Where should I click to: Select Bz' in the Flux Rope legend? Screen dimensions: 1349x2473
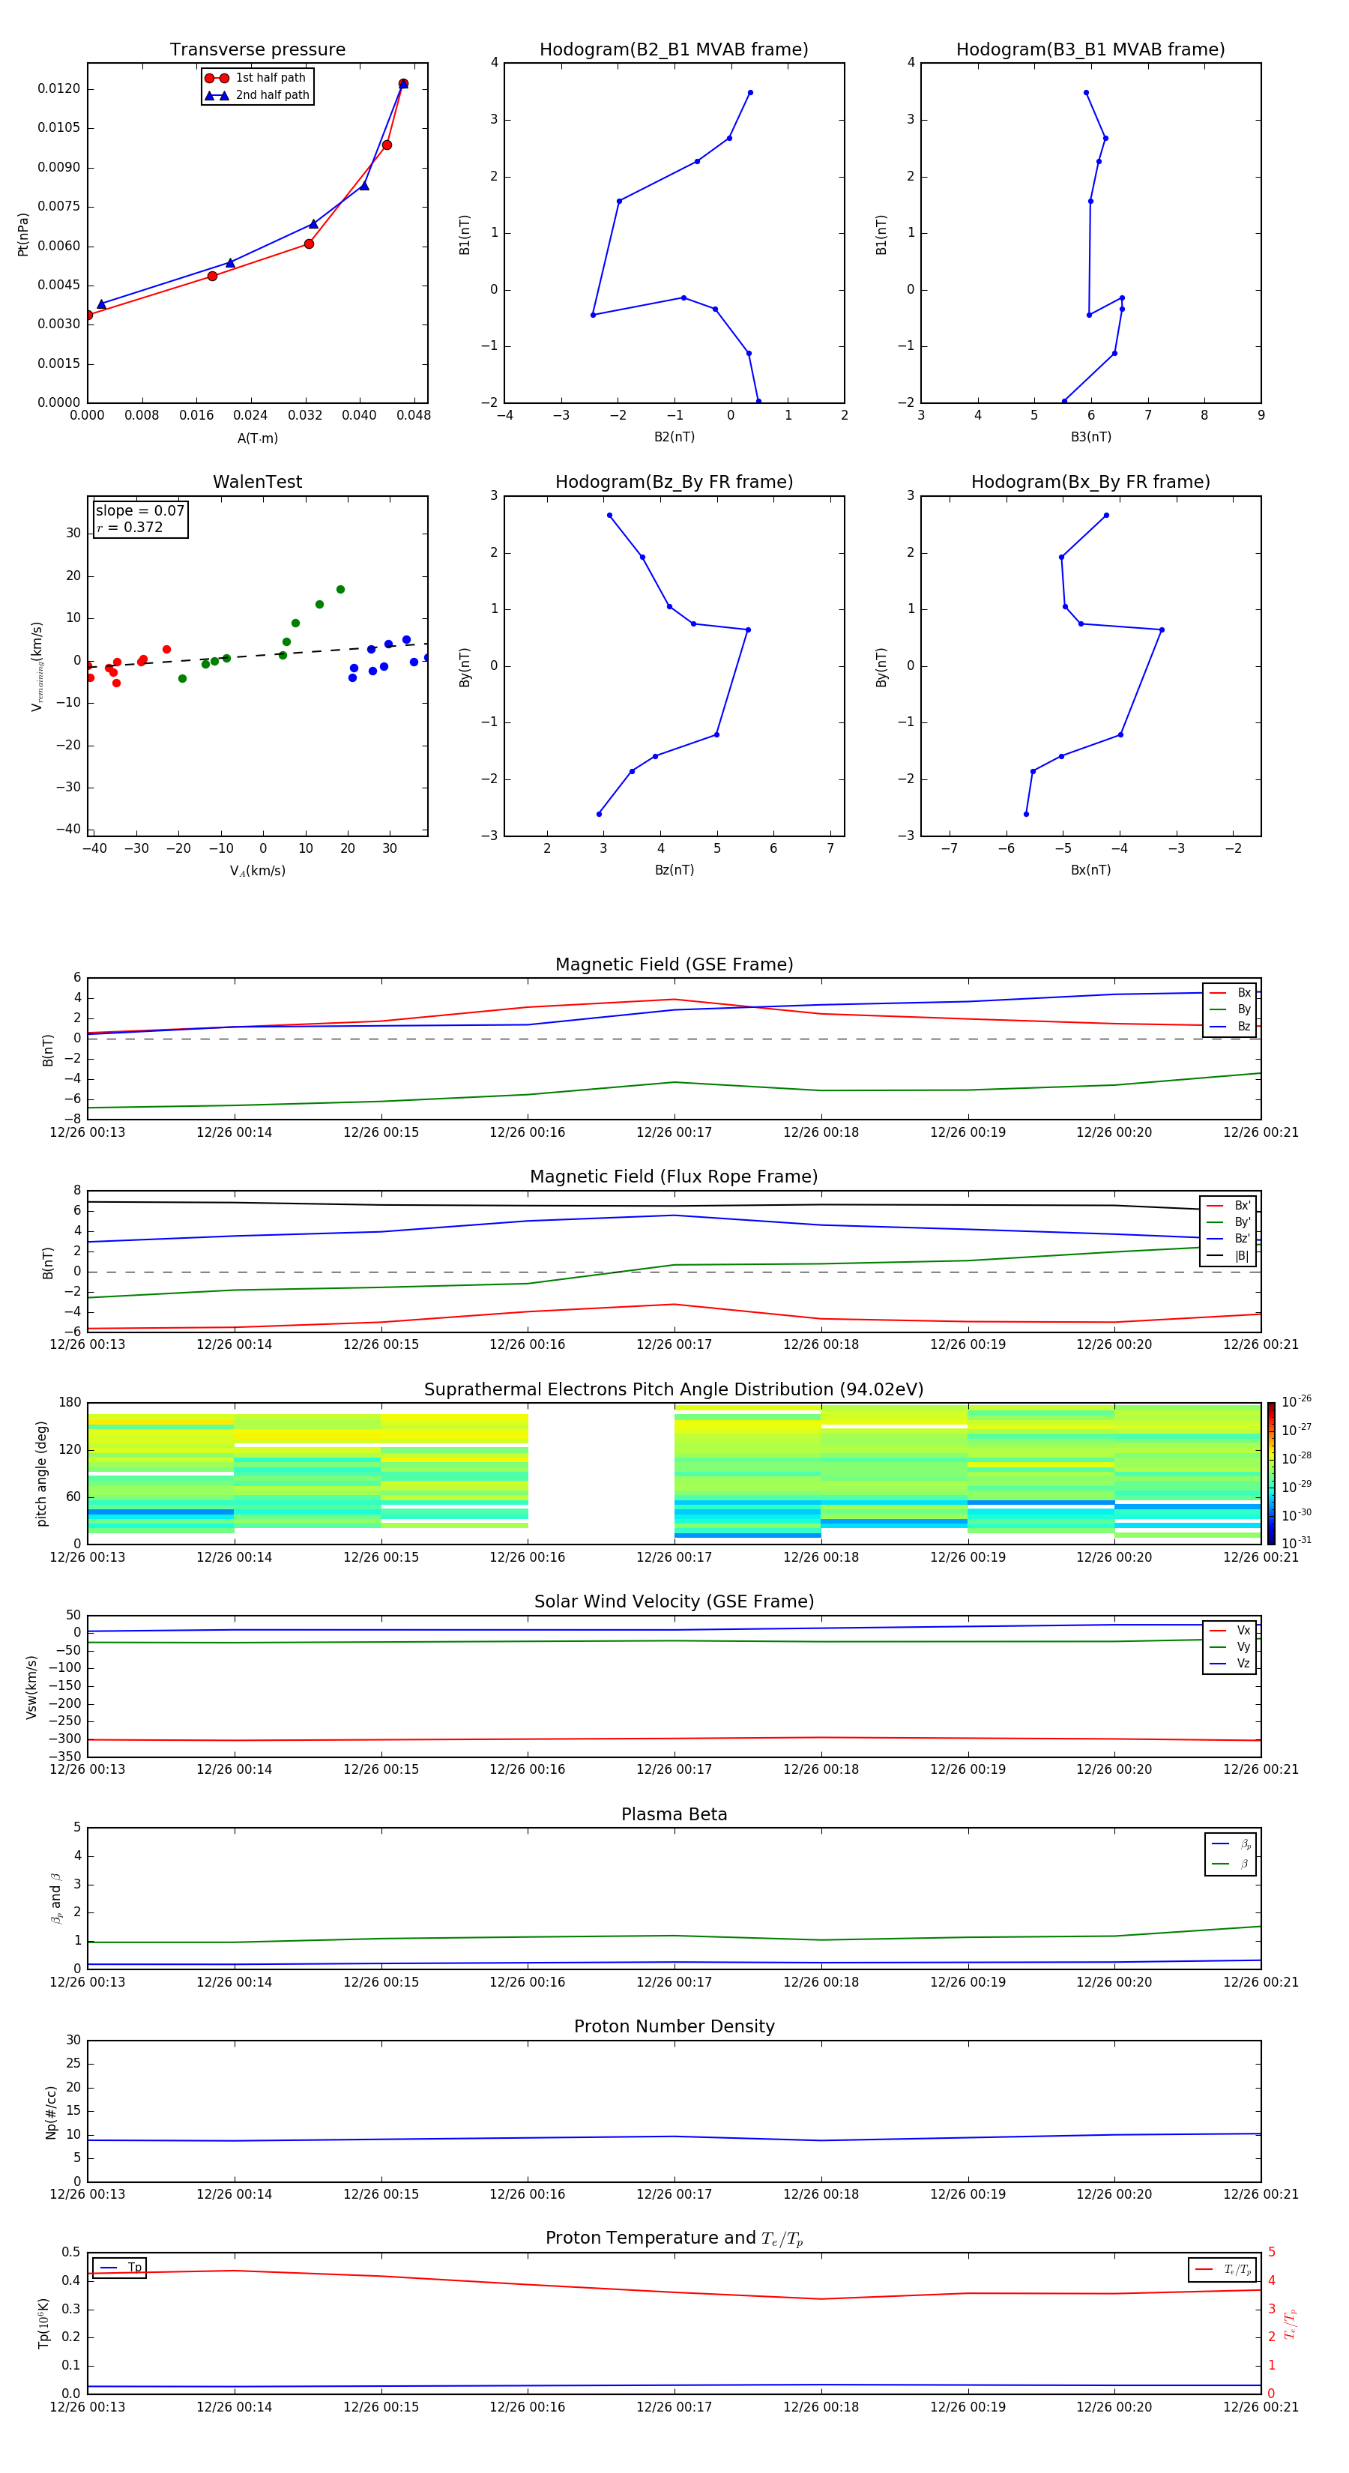point(1229,1239)
